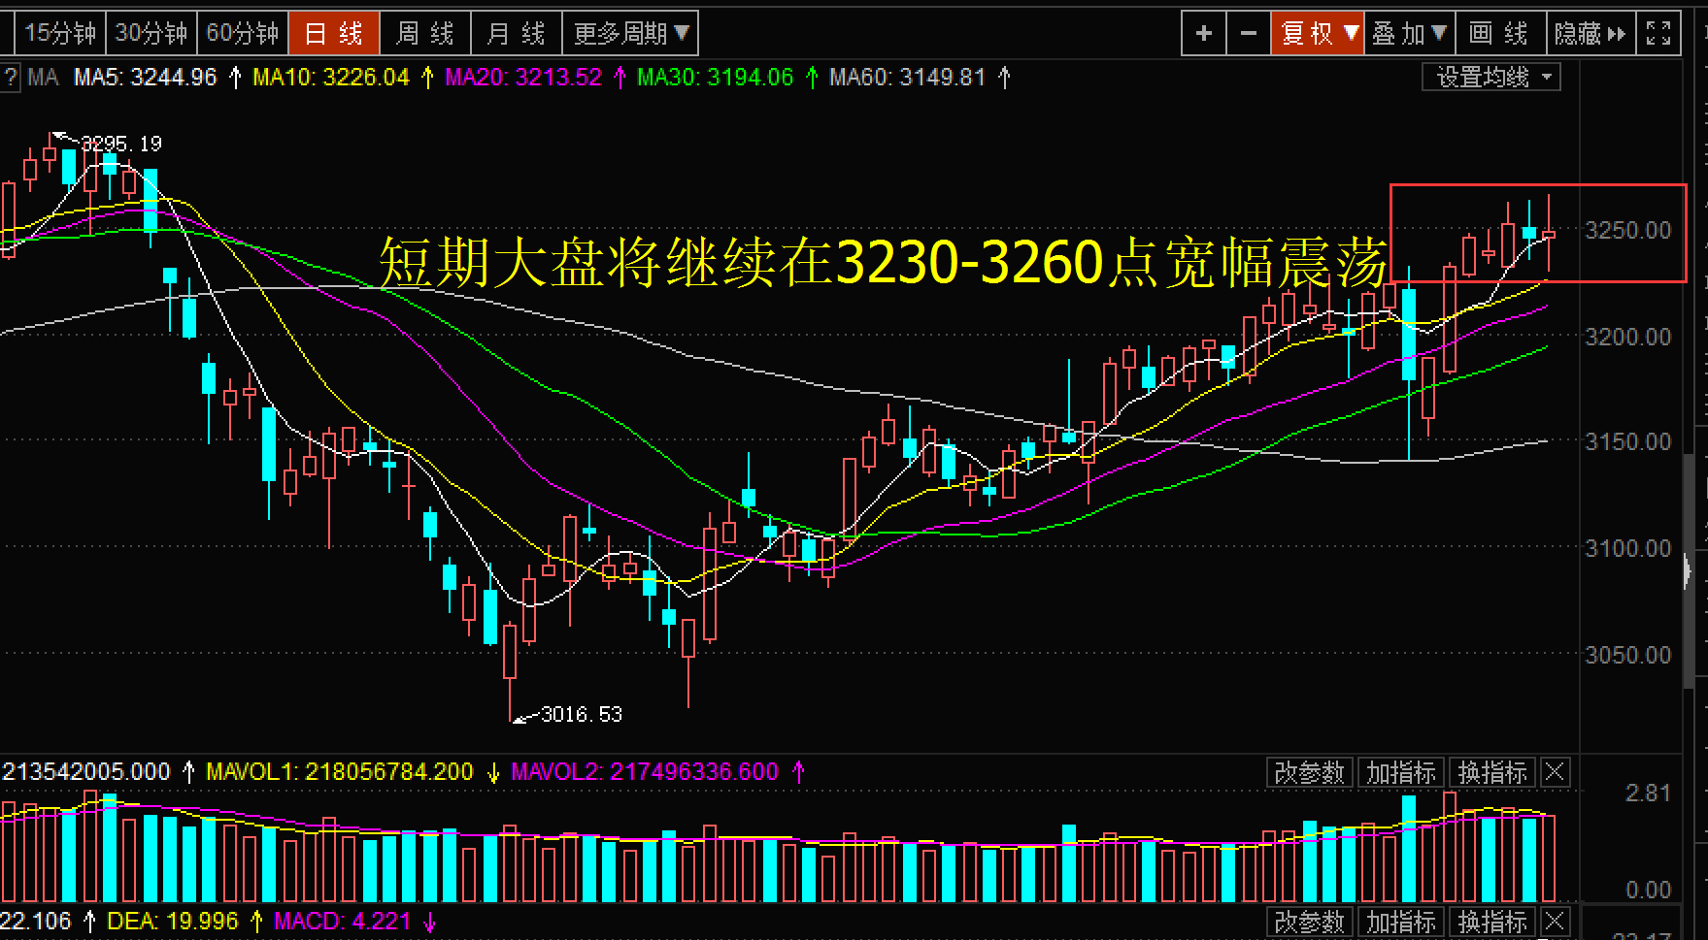Close the volume indicator panel
1708x940 pixels.
1555,773
